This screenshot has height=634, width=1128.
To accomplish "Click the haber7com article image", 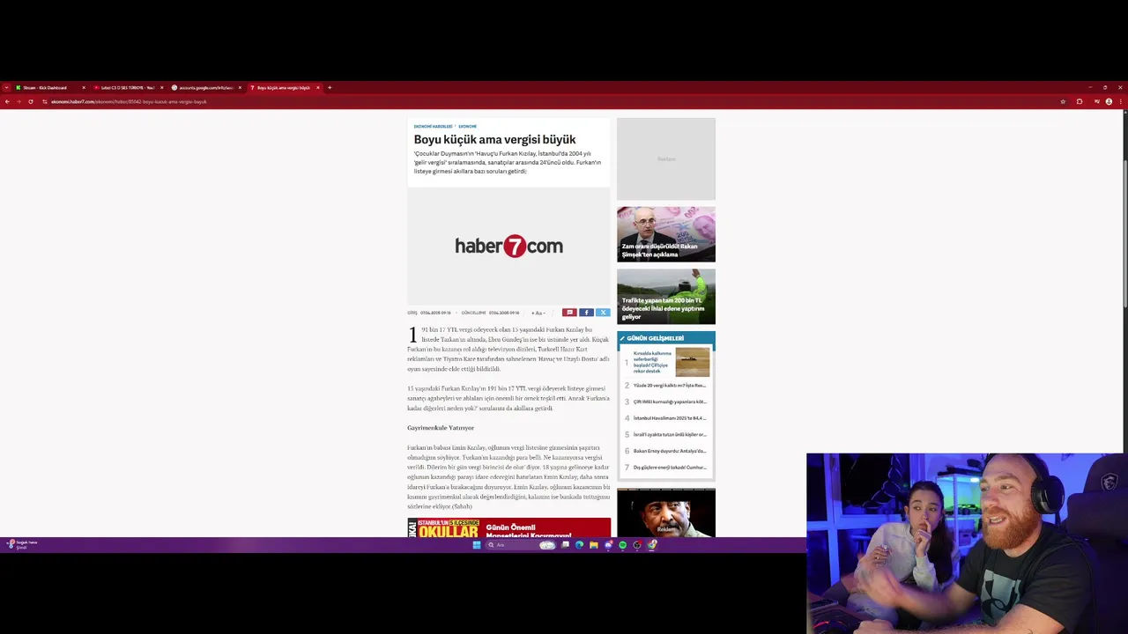I will click(x=508, y=247).
